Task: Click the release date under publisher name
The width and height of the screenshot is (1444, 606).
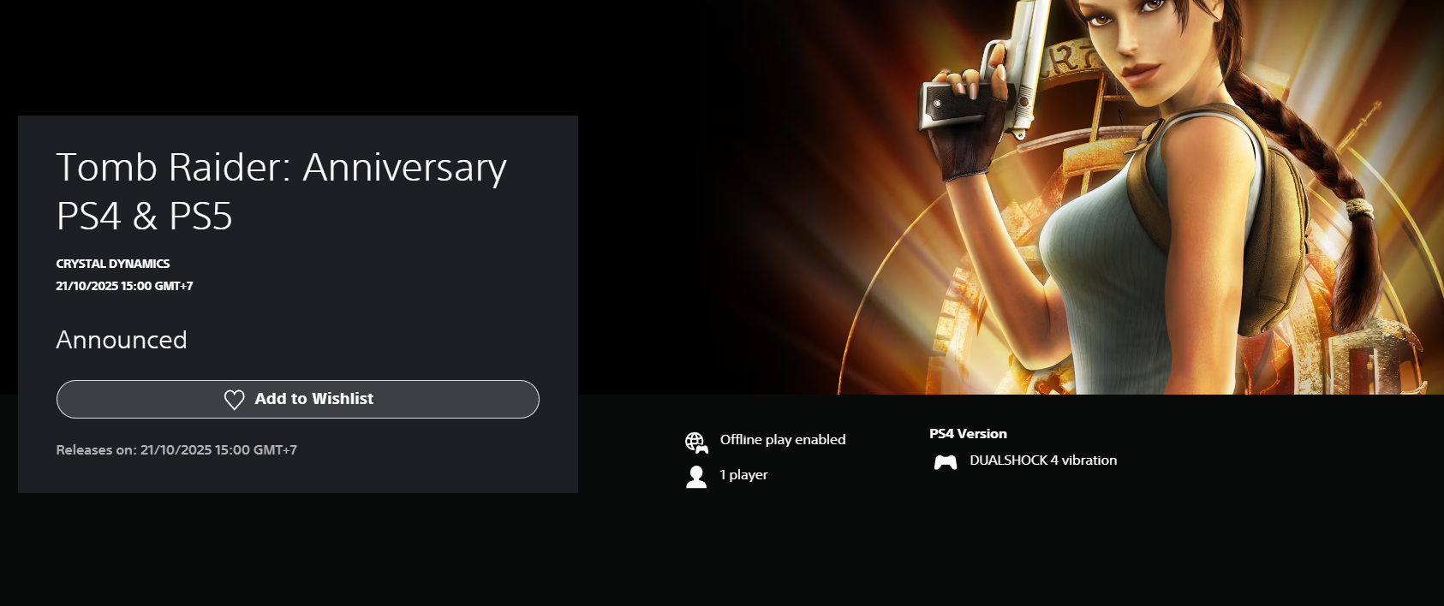Action: [x=124, y=286]
